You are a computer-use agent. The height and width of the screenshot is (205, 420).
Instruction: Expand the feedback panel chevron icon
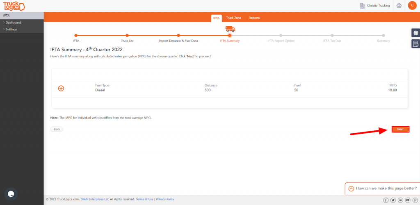pyautogui.click(x=351, y=189)
